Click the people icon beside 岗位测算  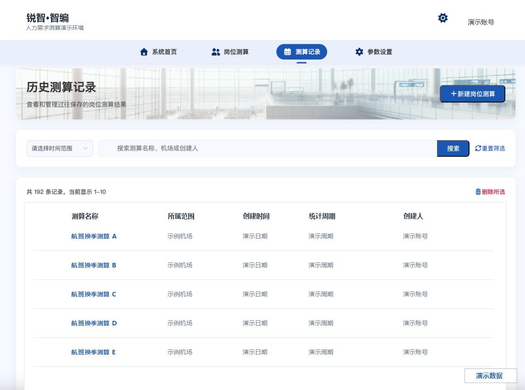coord(216,52)
